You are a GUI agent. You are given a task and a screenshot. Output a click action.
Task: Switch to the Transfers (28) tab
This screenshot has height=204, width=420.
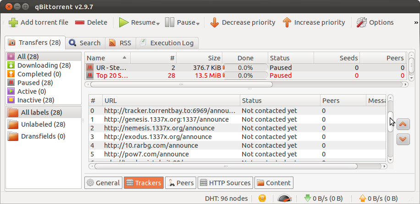[35, 43]
